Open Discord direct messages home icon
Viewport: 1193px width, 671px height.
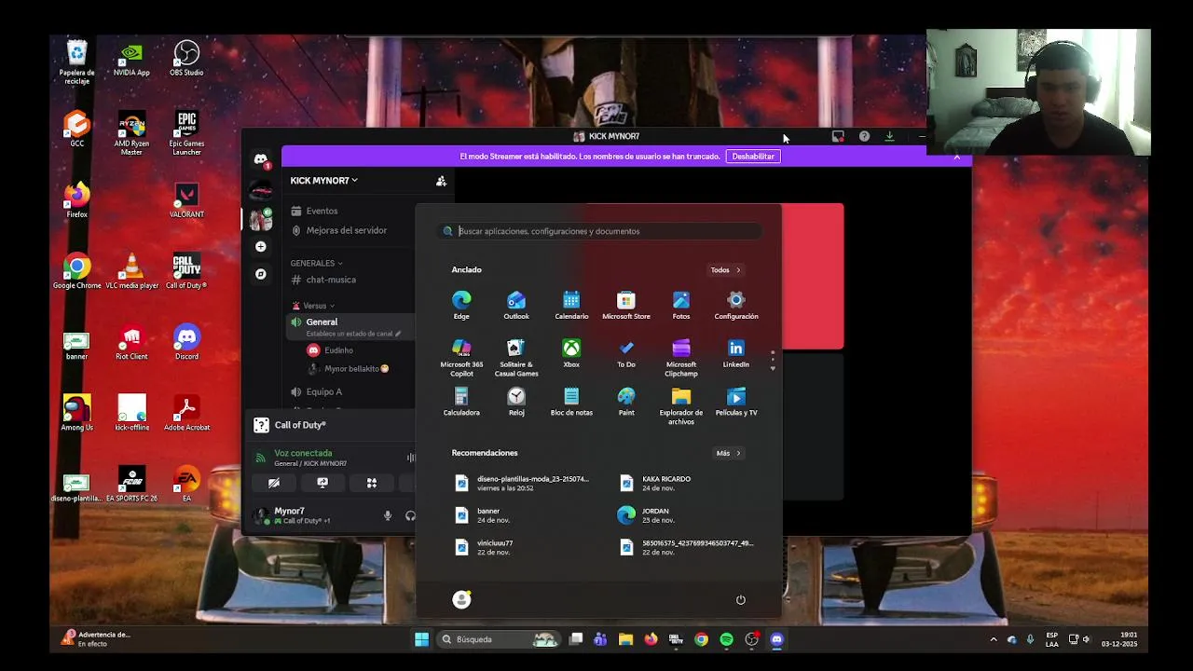point(261,159)
